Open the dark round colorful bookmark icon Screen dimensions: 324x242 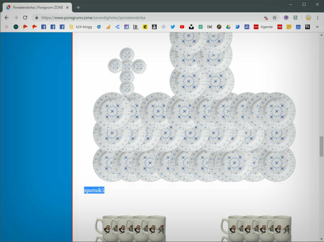tap(219, 27)
